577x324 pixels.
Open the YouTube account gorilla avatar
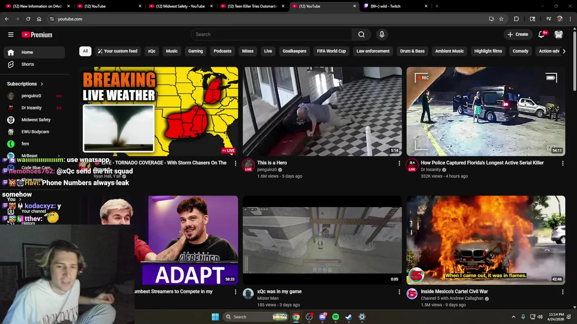[x=559, y=34]
